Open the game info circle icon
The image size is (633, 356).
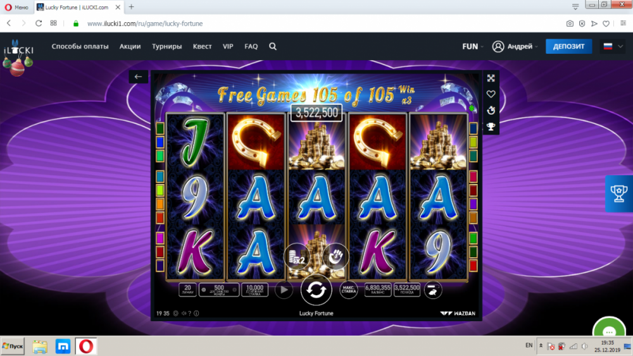pyautogui.click(x=196, y=313)
